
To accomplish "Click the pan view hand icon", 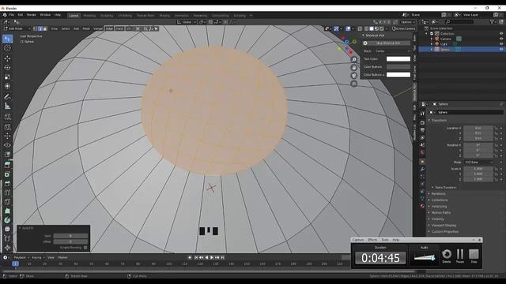I will [354, 68].
